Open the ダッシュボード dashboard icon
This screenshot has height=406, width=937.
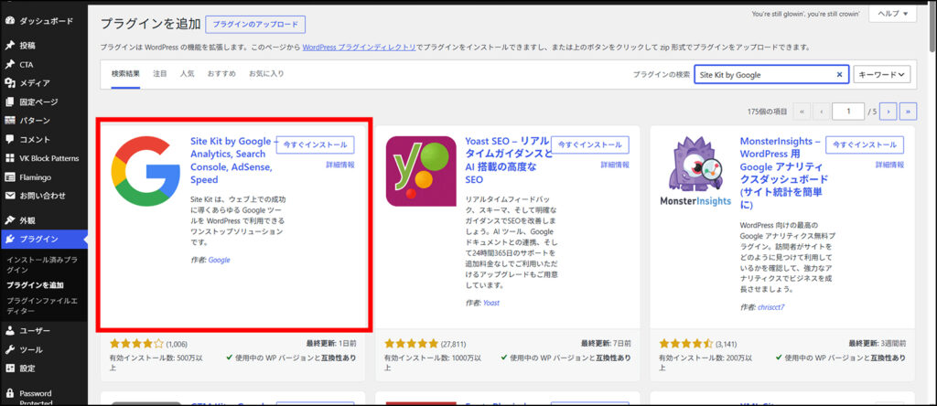9,20
